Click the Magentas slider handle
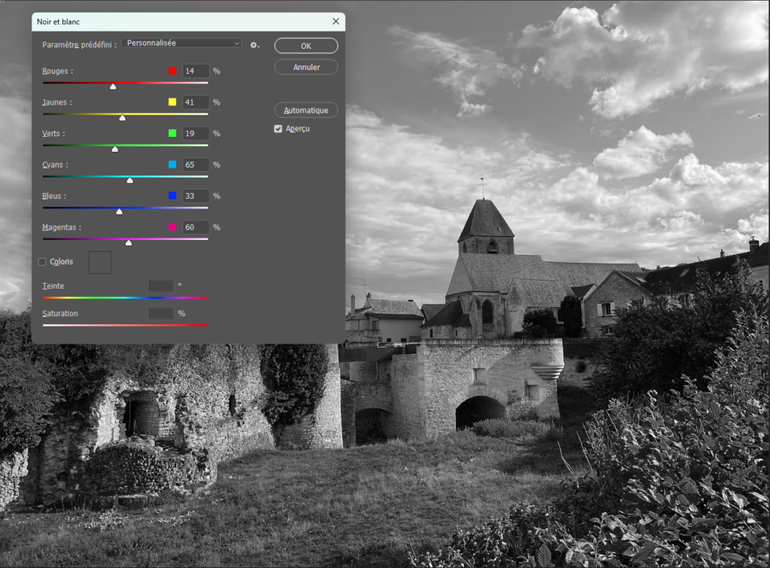 point(129,242)
